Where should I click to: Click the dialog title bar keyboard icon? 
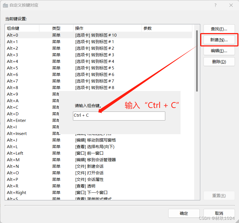click(6, 5)
